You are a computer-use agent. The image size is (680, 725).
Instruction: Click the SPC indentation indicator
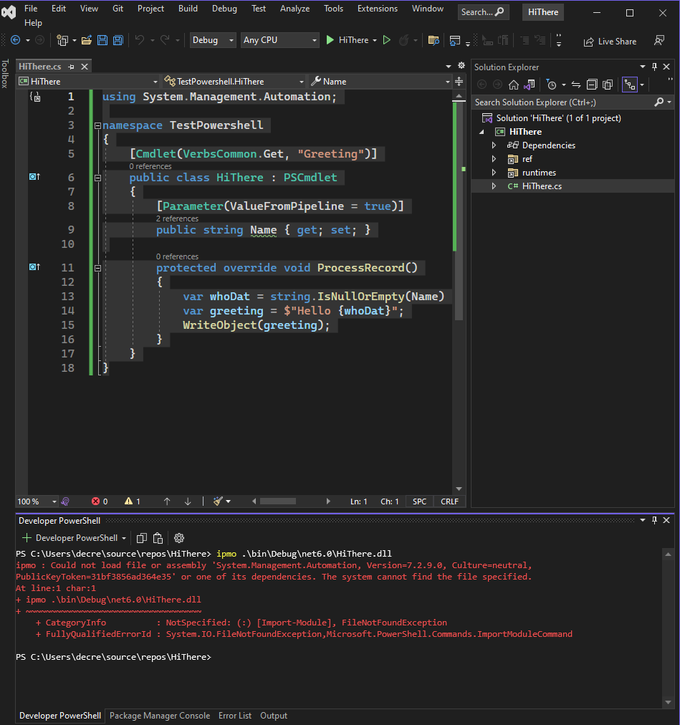point(418,501)
